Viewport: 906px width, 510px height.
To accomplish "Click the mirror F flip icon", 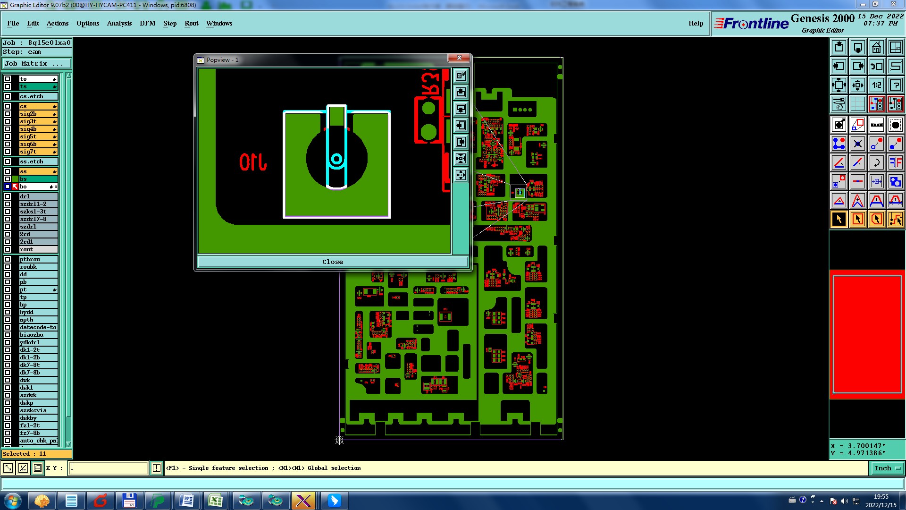I will [x=895, y=162].
